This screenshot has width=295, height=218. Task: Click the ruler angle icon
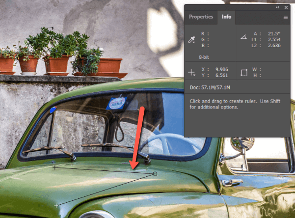click(243, 37)
